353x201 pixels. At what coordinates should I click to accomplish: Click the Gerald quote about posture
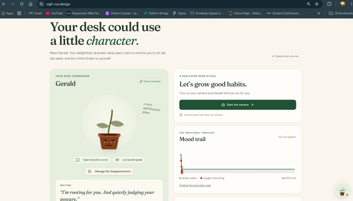click(x=107, y=195)
